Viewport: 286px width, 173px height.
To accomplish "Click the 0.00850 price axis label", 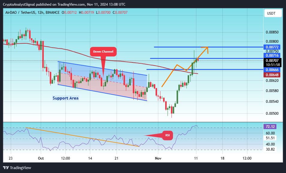I will [272, 32].
